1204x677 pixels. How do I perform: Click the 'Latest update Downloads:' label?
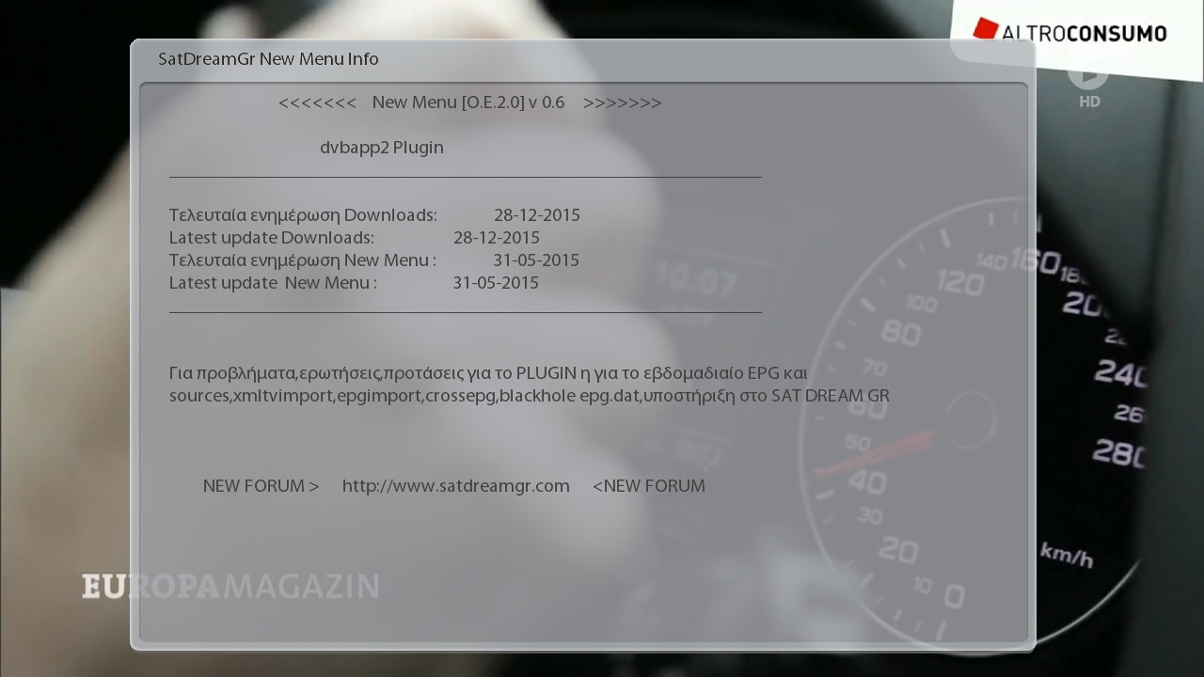pos(271,238)
